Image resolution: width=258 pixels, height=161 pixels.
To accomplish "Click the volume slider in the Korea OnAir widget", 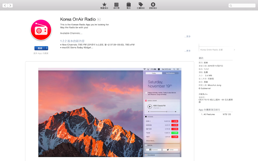I will click(x=162, y=112).
